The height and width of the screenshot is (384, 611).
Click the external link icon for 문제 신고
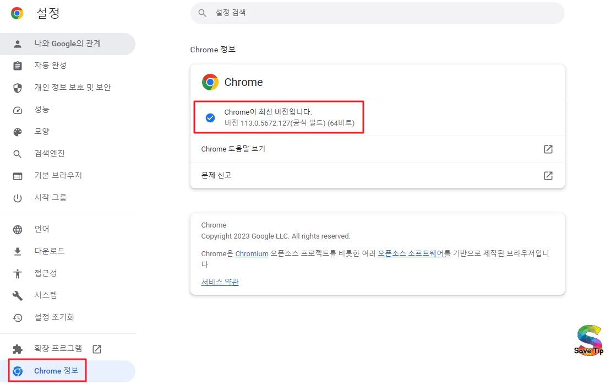coord(548,175)
